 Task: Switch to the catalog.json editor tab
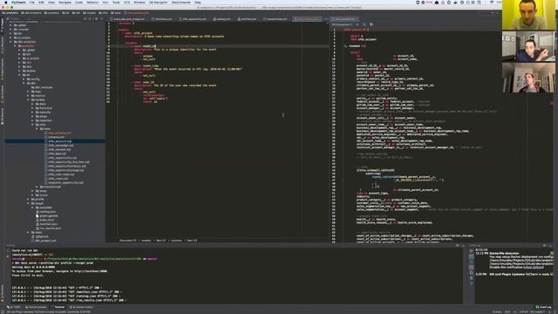click(x=222, y=19)
